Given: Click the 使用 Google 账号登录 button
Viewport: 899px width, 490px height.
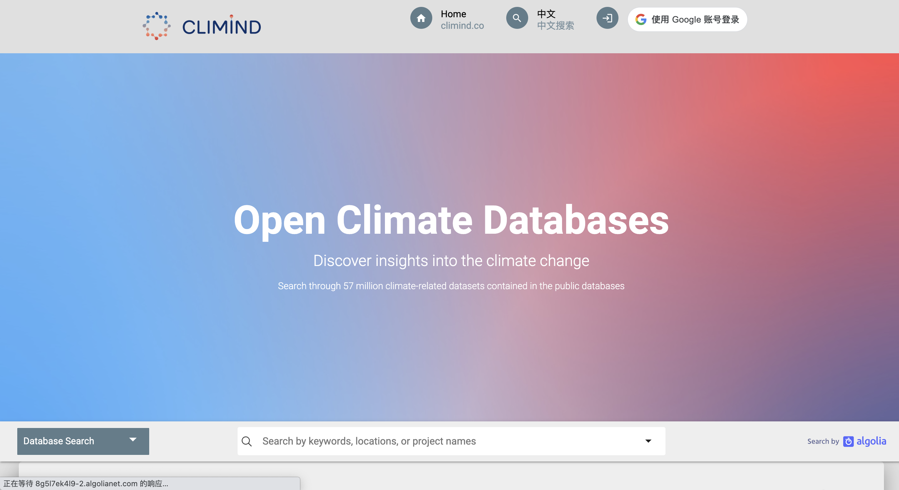Looking at the screenshot, I should tap(686, 19).
